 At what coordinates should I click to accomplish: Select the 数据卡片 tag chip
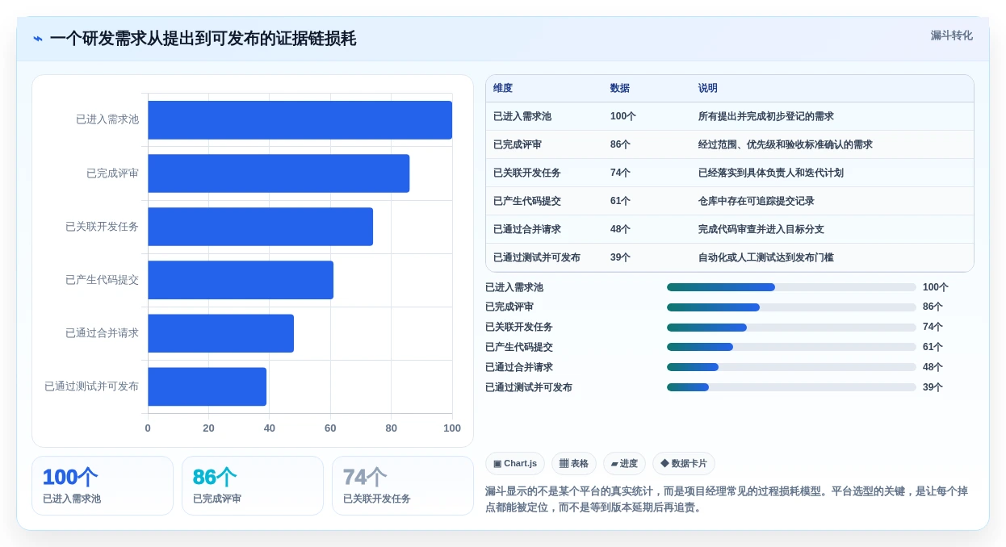coord(683,463)
